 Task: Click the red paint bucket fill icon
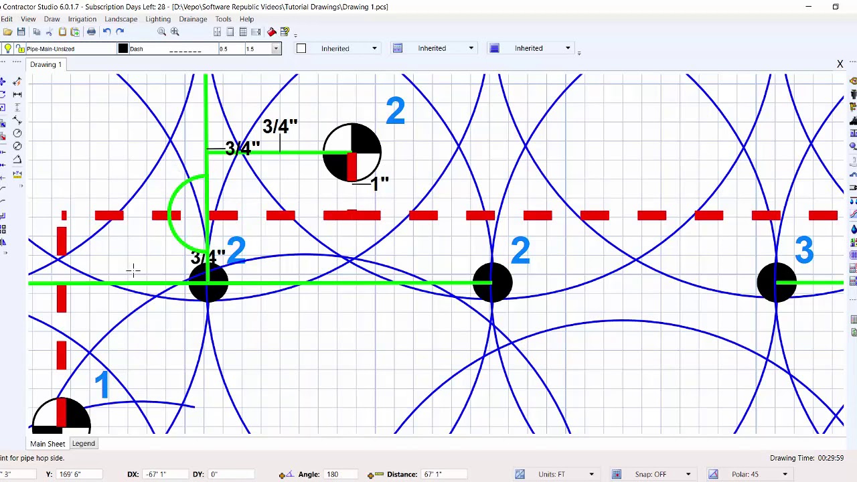point(272,32)
